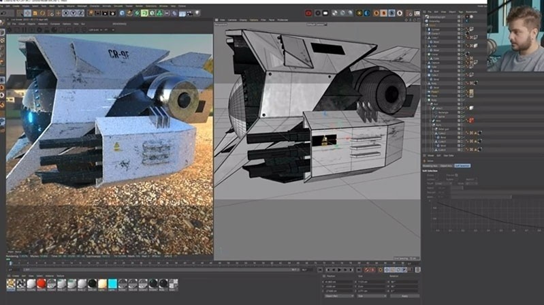This screenshot has height=305, width=544.
Task: Toggle the X axis lock
Action: [x=66, y=13]
